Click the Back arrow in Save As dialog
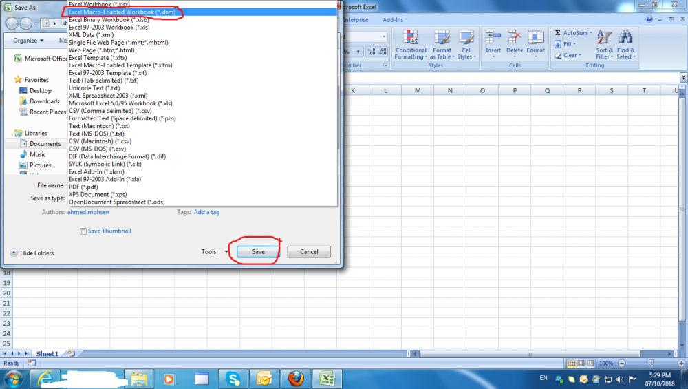The height and width of the screenshot is (389, 688). [x=12, y=23]
